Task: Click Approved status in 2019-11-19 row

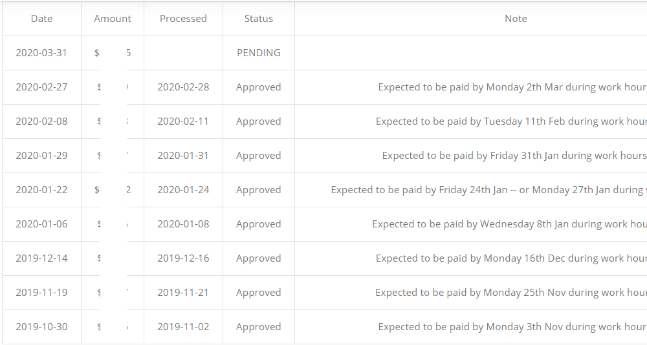Action: click(259, 292)
